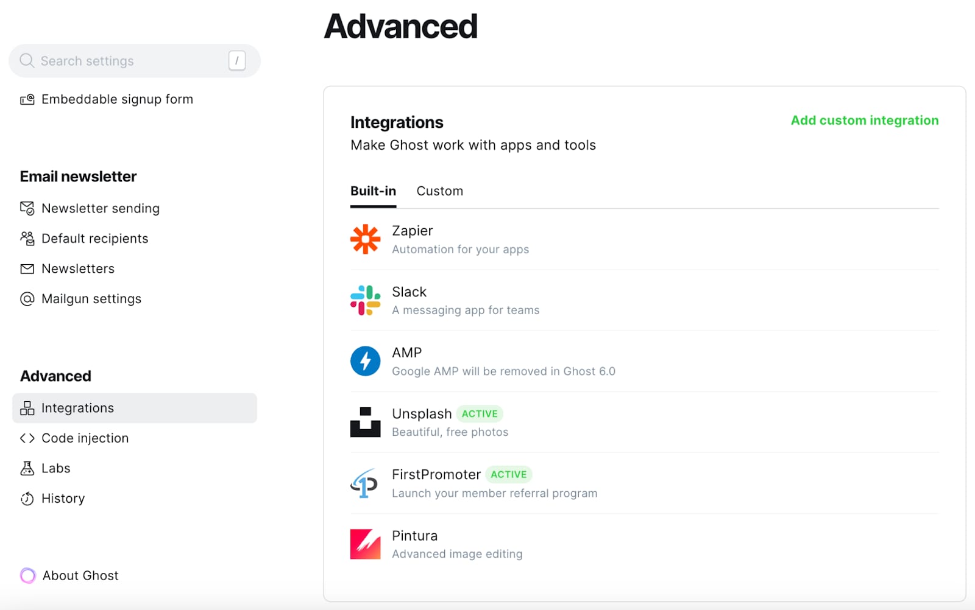This screenshot has width=975, height=610.
Task: Switch to the Custom integrations tab
Action: (x=439, y=191)
